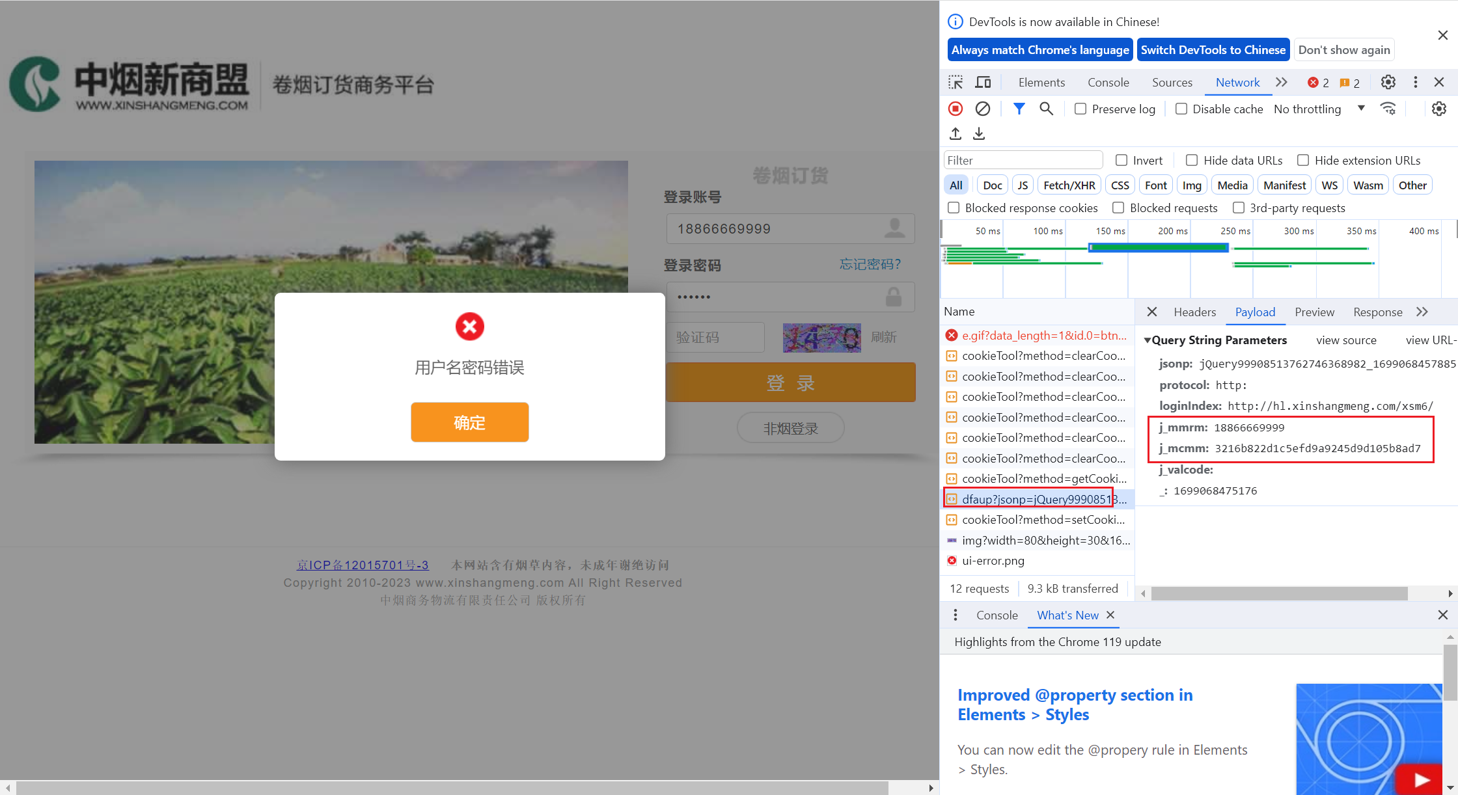Screen dimensions: 1458x795
Task: Switch to the Headers tab
Action: (x=1194, y=312)
